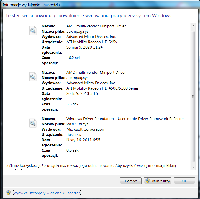The image size is (200, 199).
Task: Click driver icon for Radeon HD 4500/5100 Series
Action: coord(33,77)
